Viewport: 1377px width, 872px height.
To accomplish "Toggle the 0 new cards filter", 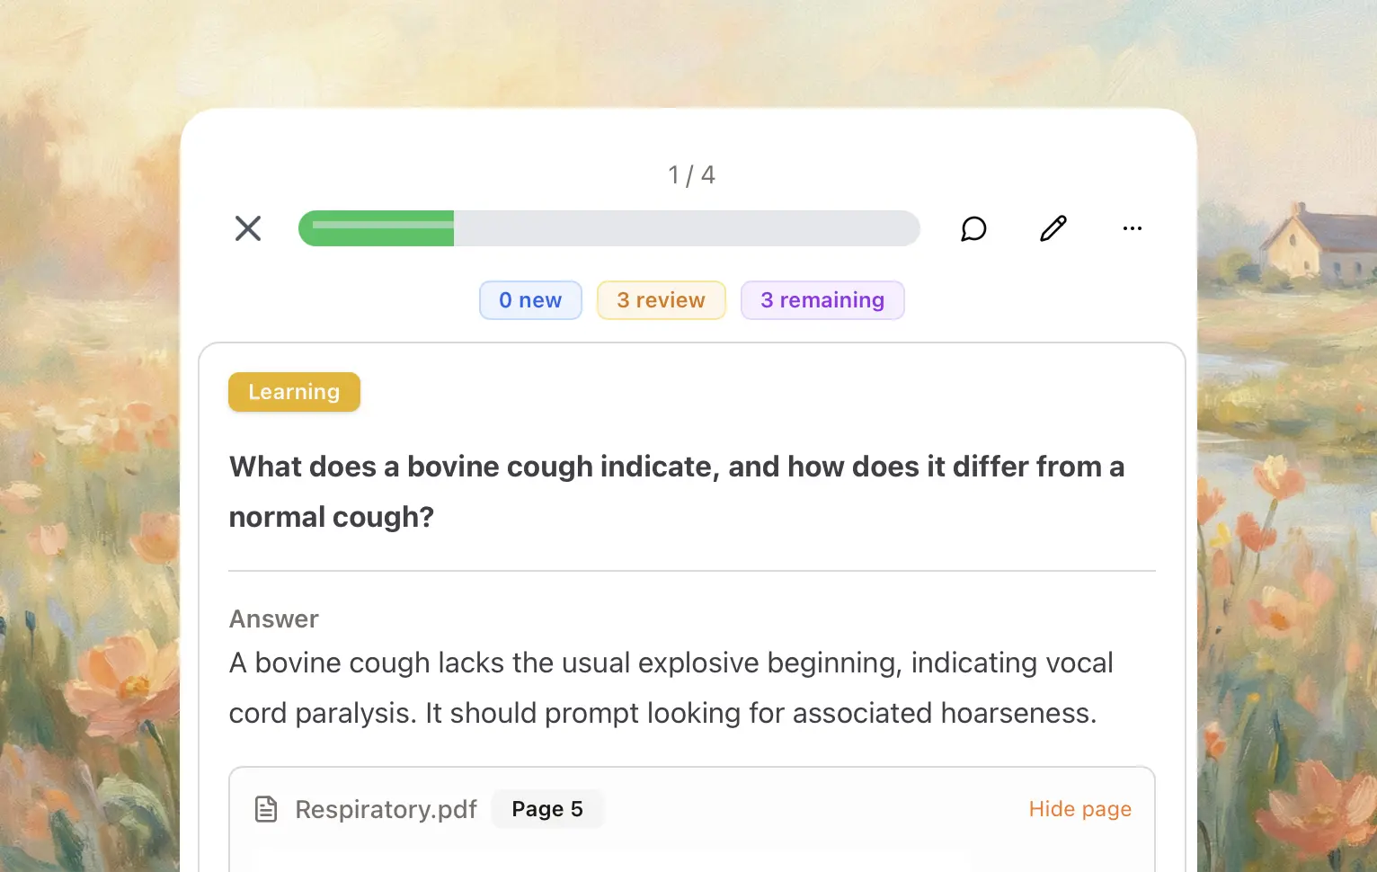I will [530, 299].
